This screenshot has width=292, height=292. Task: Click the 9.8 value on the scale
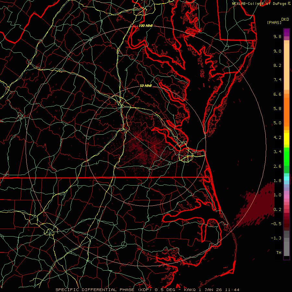tap(277, 36)
